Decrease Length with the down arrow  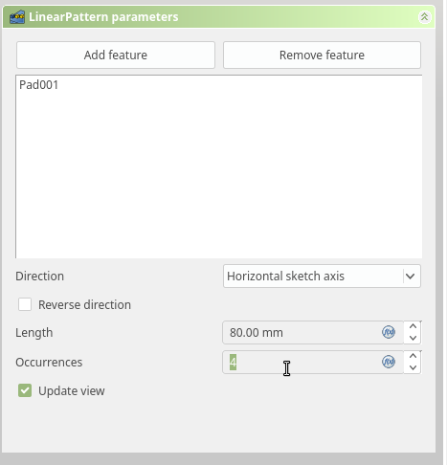point(413,338)
